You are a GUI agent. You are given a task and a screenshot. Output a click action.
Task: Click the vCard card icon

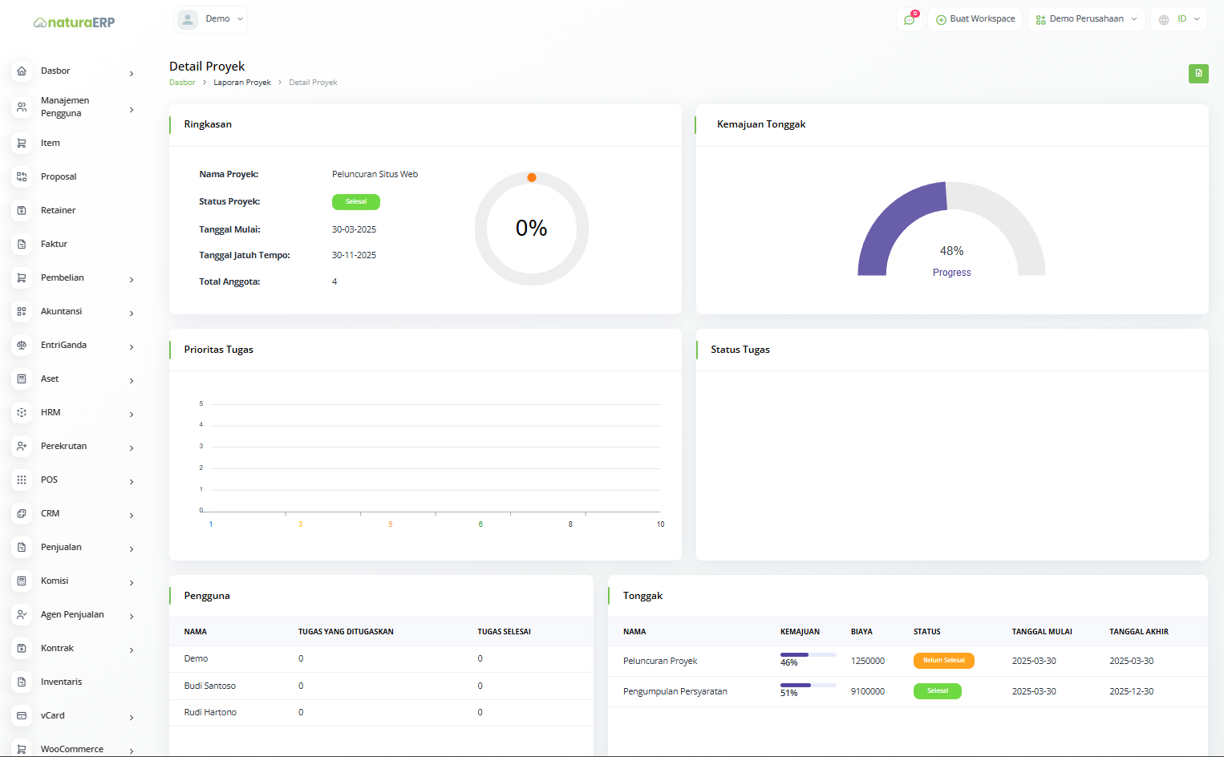[22, 716]
